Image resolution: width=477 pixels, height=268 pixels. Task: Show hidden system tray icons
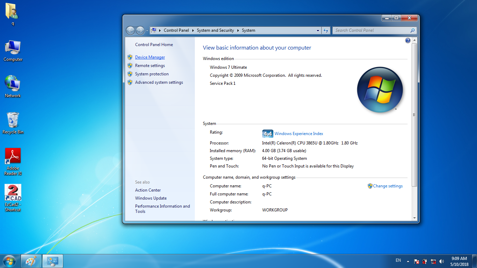(x=408, y=261)
